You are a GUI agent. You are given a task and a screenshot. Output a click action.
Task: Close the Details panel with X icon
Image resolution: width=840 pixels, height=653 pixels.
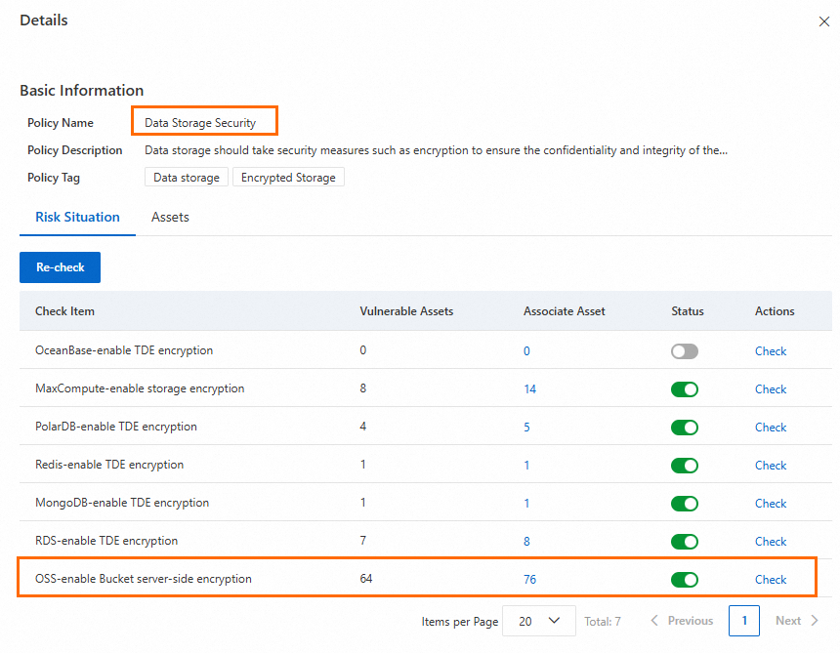tap(823, 20)
